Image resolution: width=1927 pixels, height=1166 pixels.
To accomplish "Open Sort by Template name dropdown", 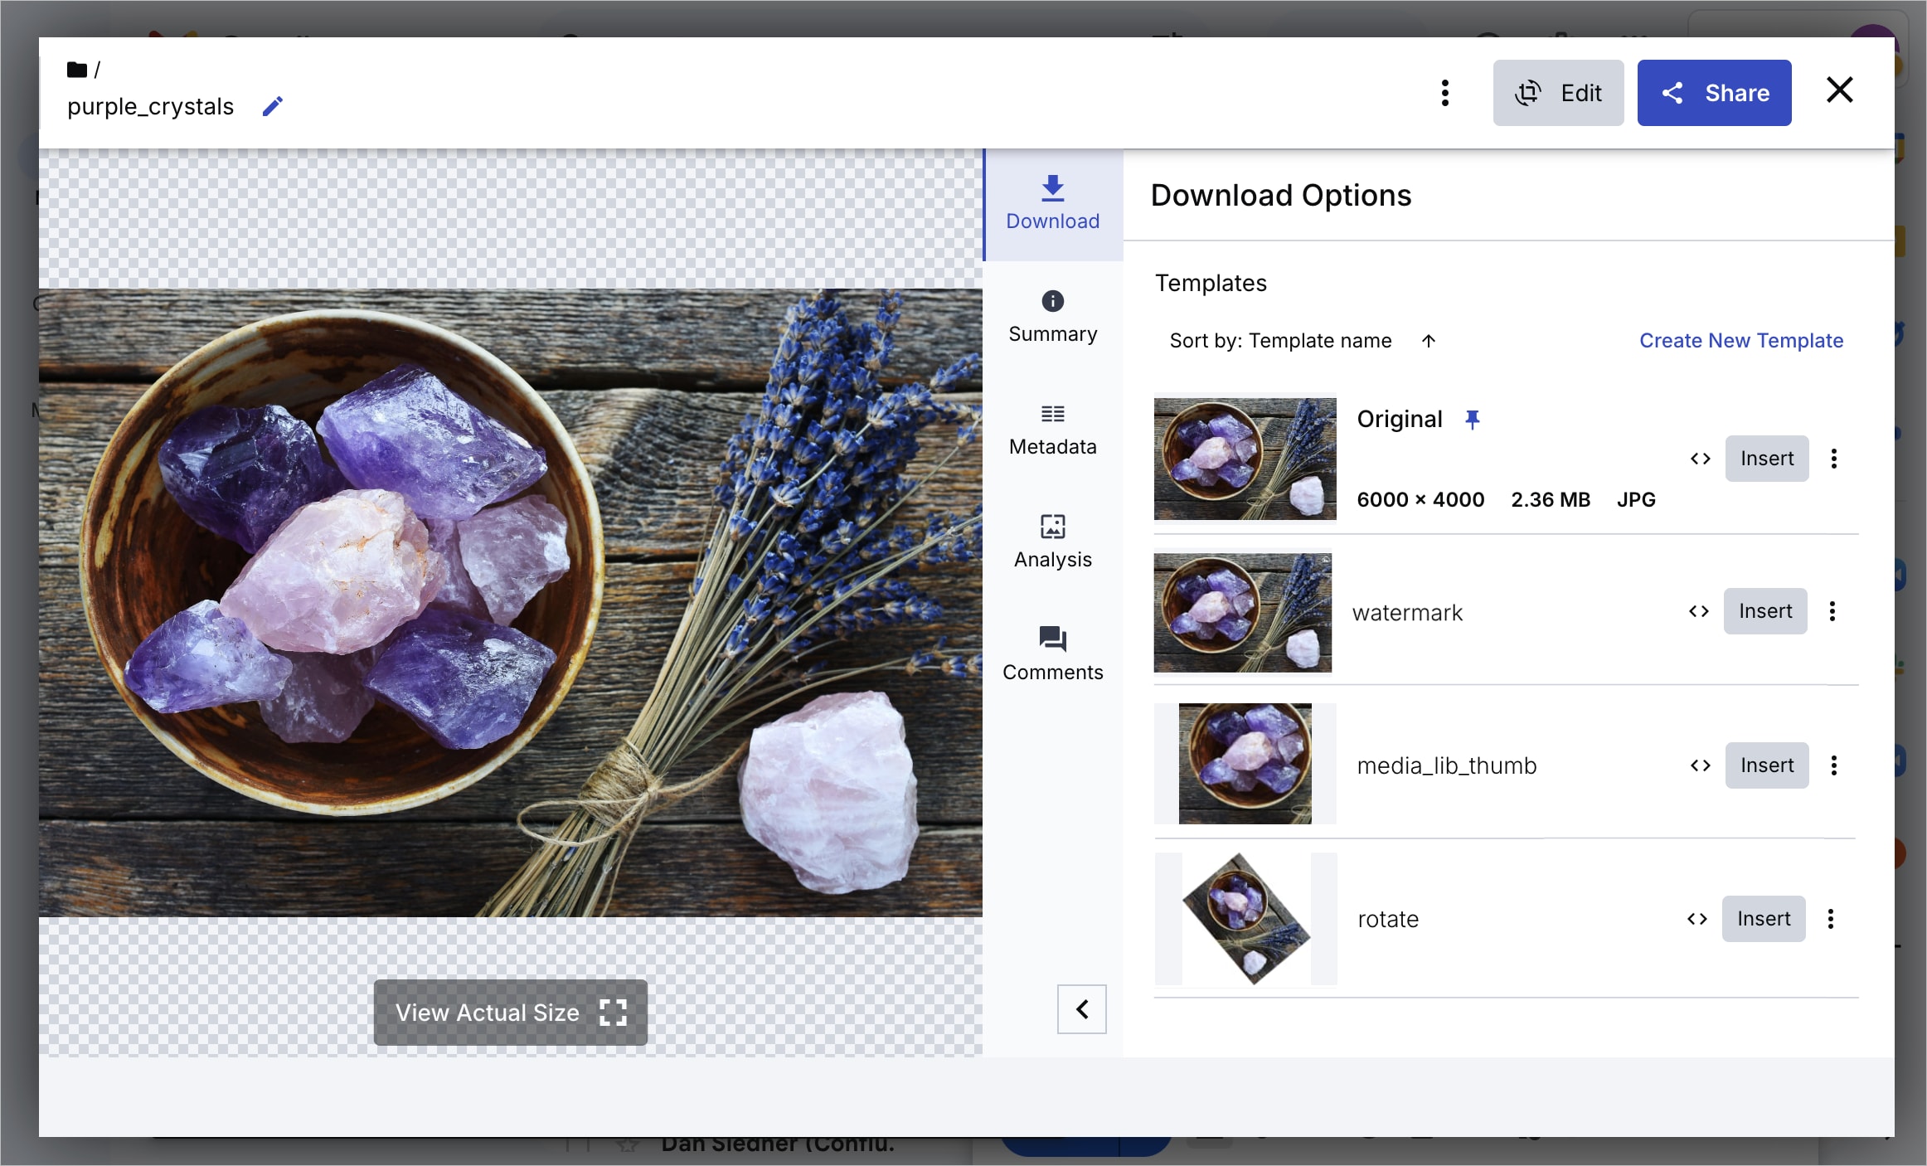I will click(x=1279, y=341).
